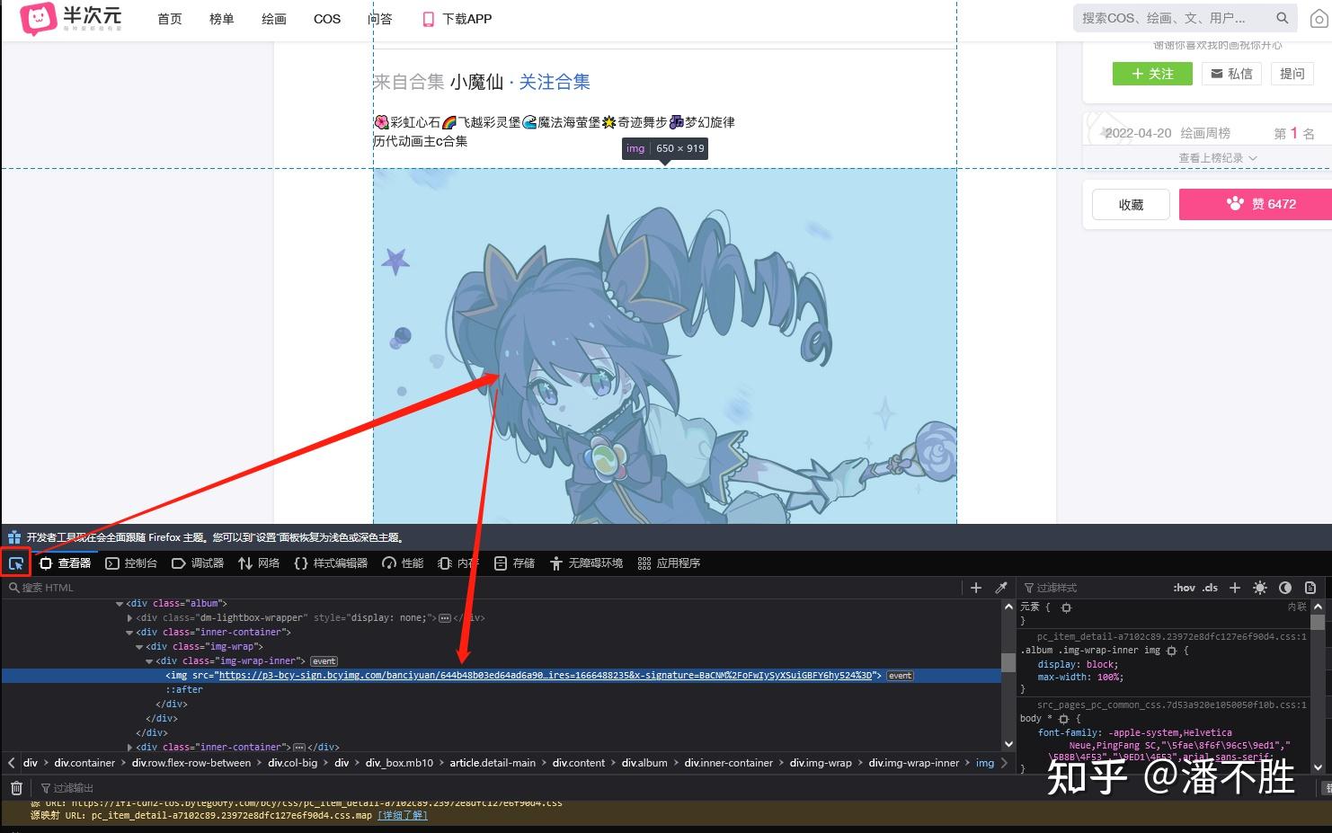1332x833 pixels.
Task: Click the create new node plus icon
Action: (976, 588)
